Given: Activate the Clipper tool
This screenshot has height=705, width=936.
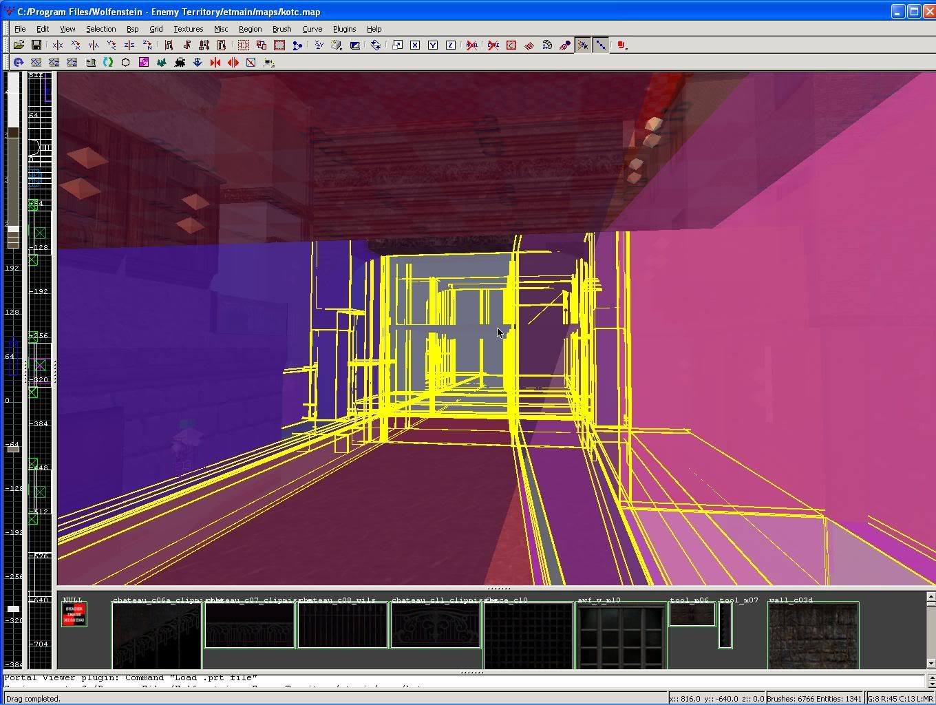Looking at the screenshot, I should tap(297, 45).
